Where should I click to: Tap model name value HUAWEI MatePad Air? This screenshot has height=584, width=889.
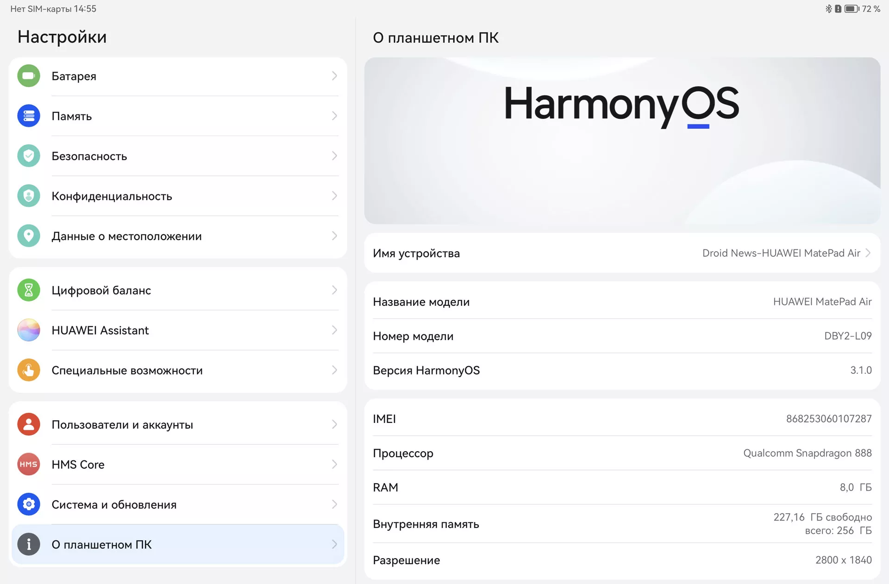pos(822,302)
